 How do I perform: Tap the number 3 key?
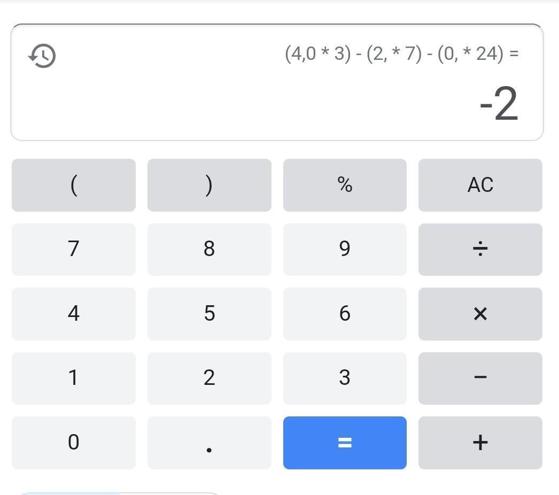click(x=345, y=378)
